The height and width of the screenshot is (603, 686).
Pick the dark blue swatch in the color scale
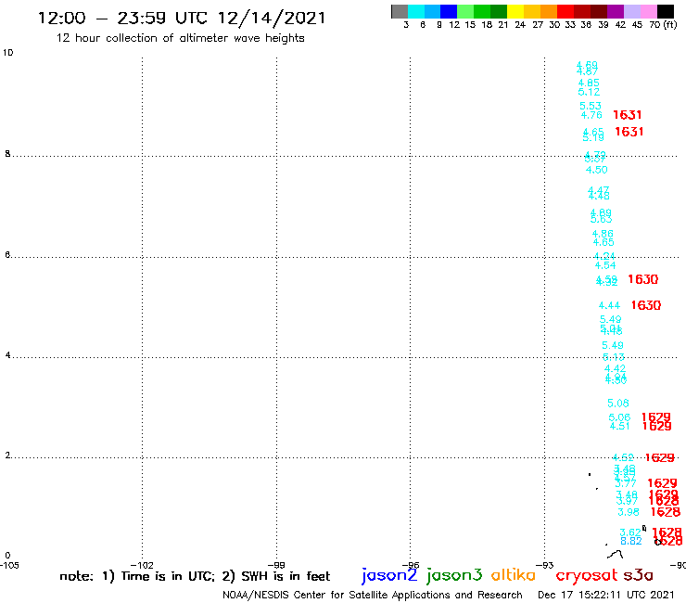coord(449,11)
